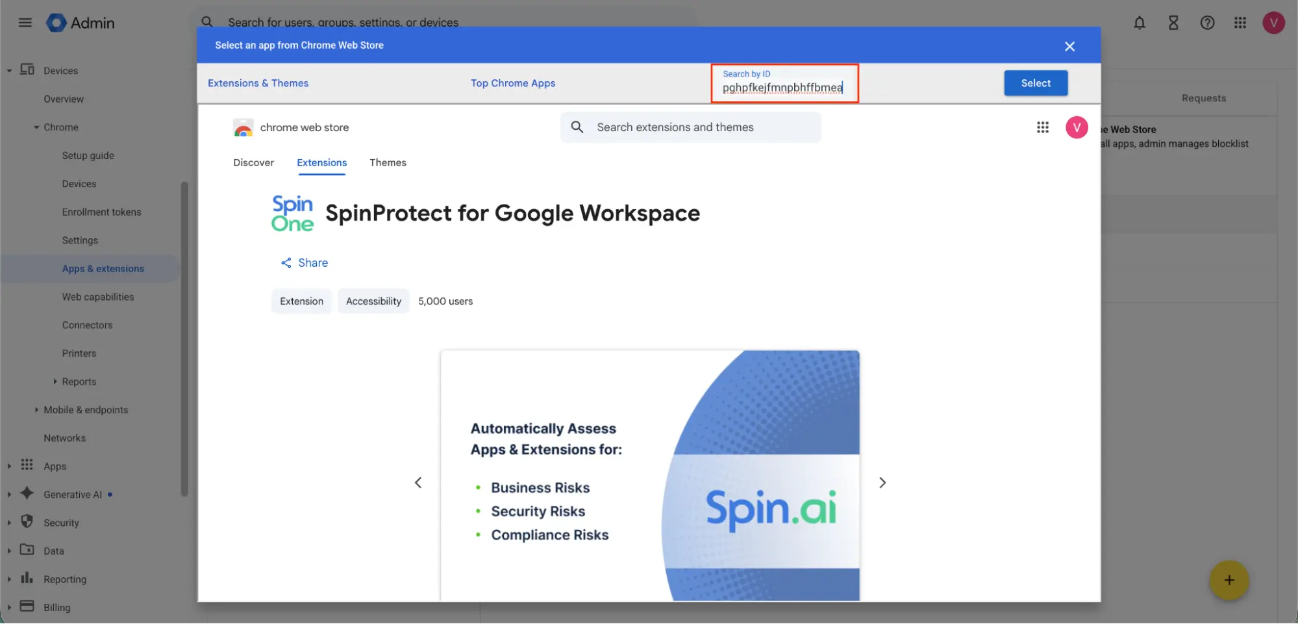Open Chrome Settings in sidebar
Viewport: 1298px width, 624px height.
80,240
